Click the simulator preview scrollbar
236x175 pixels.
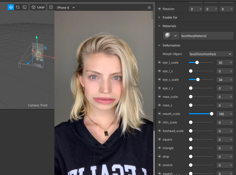[x=154, y=152]
